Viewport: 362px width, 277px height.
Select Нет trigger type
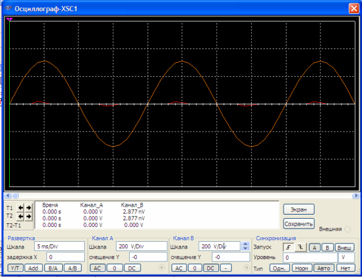click(x=345, y=268)
